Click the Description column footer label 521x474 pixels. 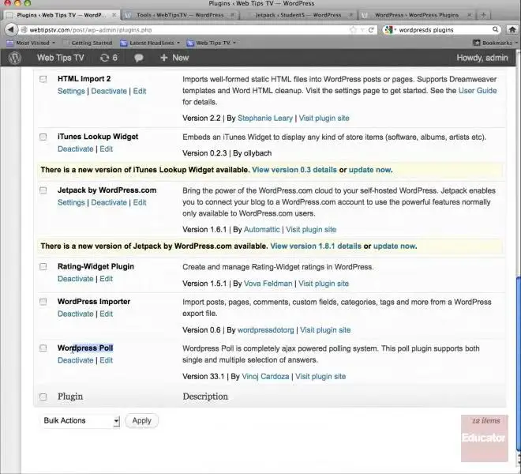205,397
